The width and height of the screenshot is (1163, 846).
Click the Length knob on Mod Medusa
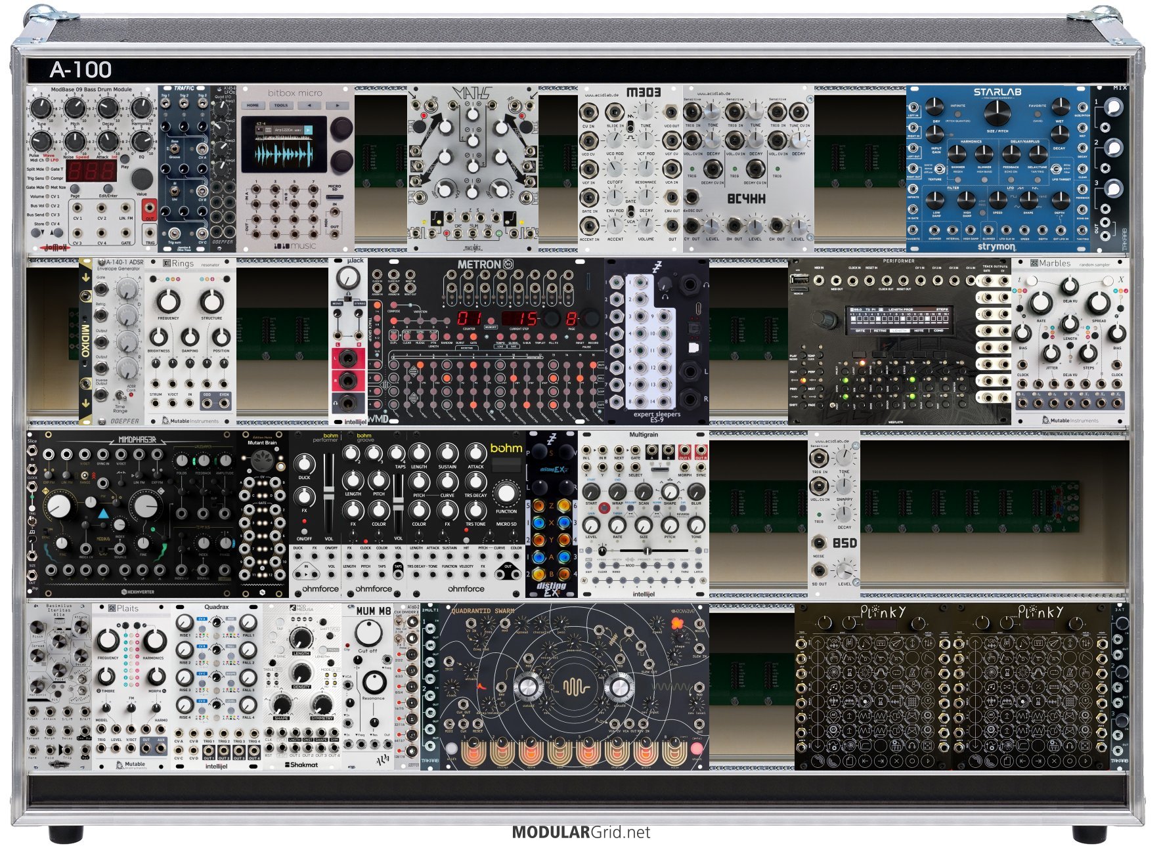tap(301, 637)
